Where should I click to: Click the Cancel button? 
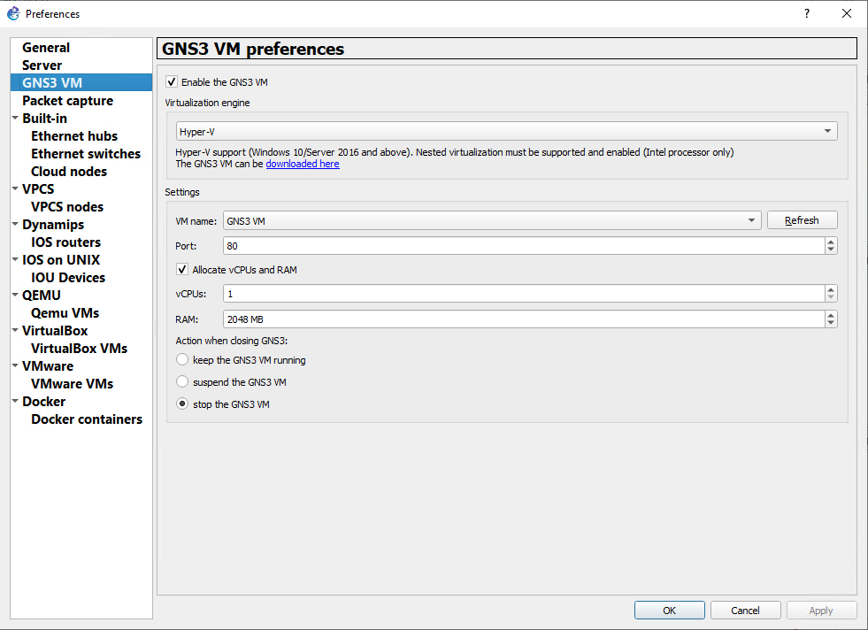(x=745, y=610)
